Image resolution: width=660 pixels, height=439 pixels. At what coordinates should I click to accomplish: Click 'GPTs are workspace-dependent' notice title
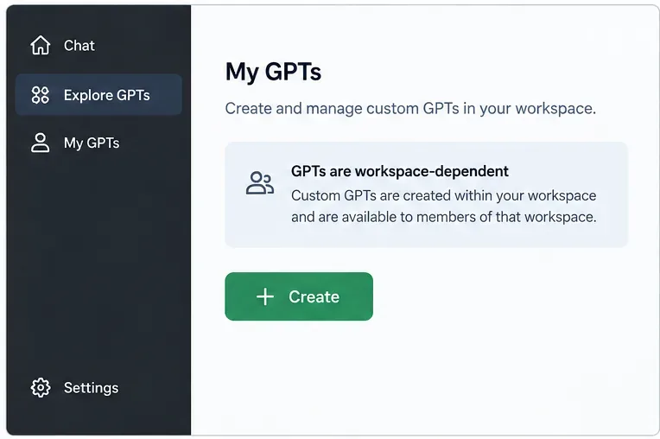[x=400, y=171]
